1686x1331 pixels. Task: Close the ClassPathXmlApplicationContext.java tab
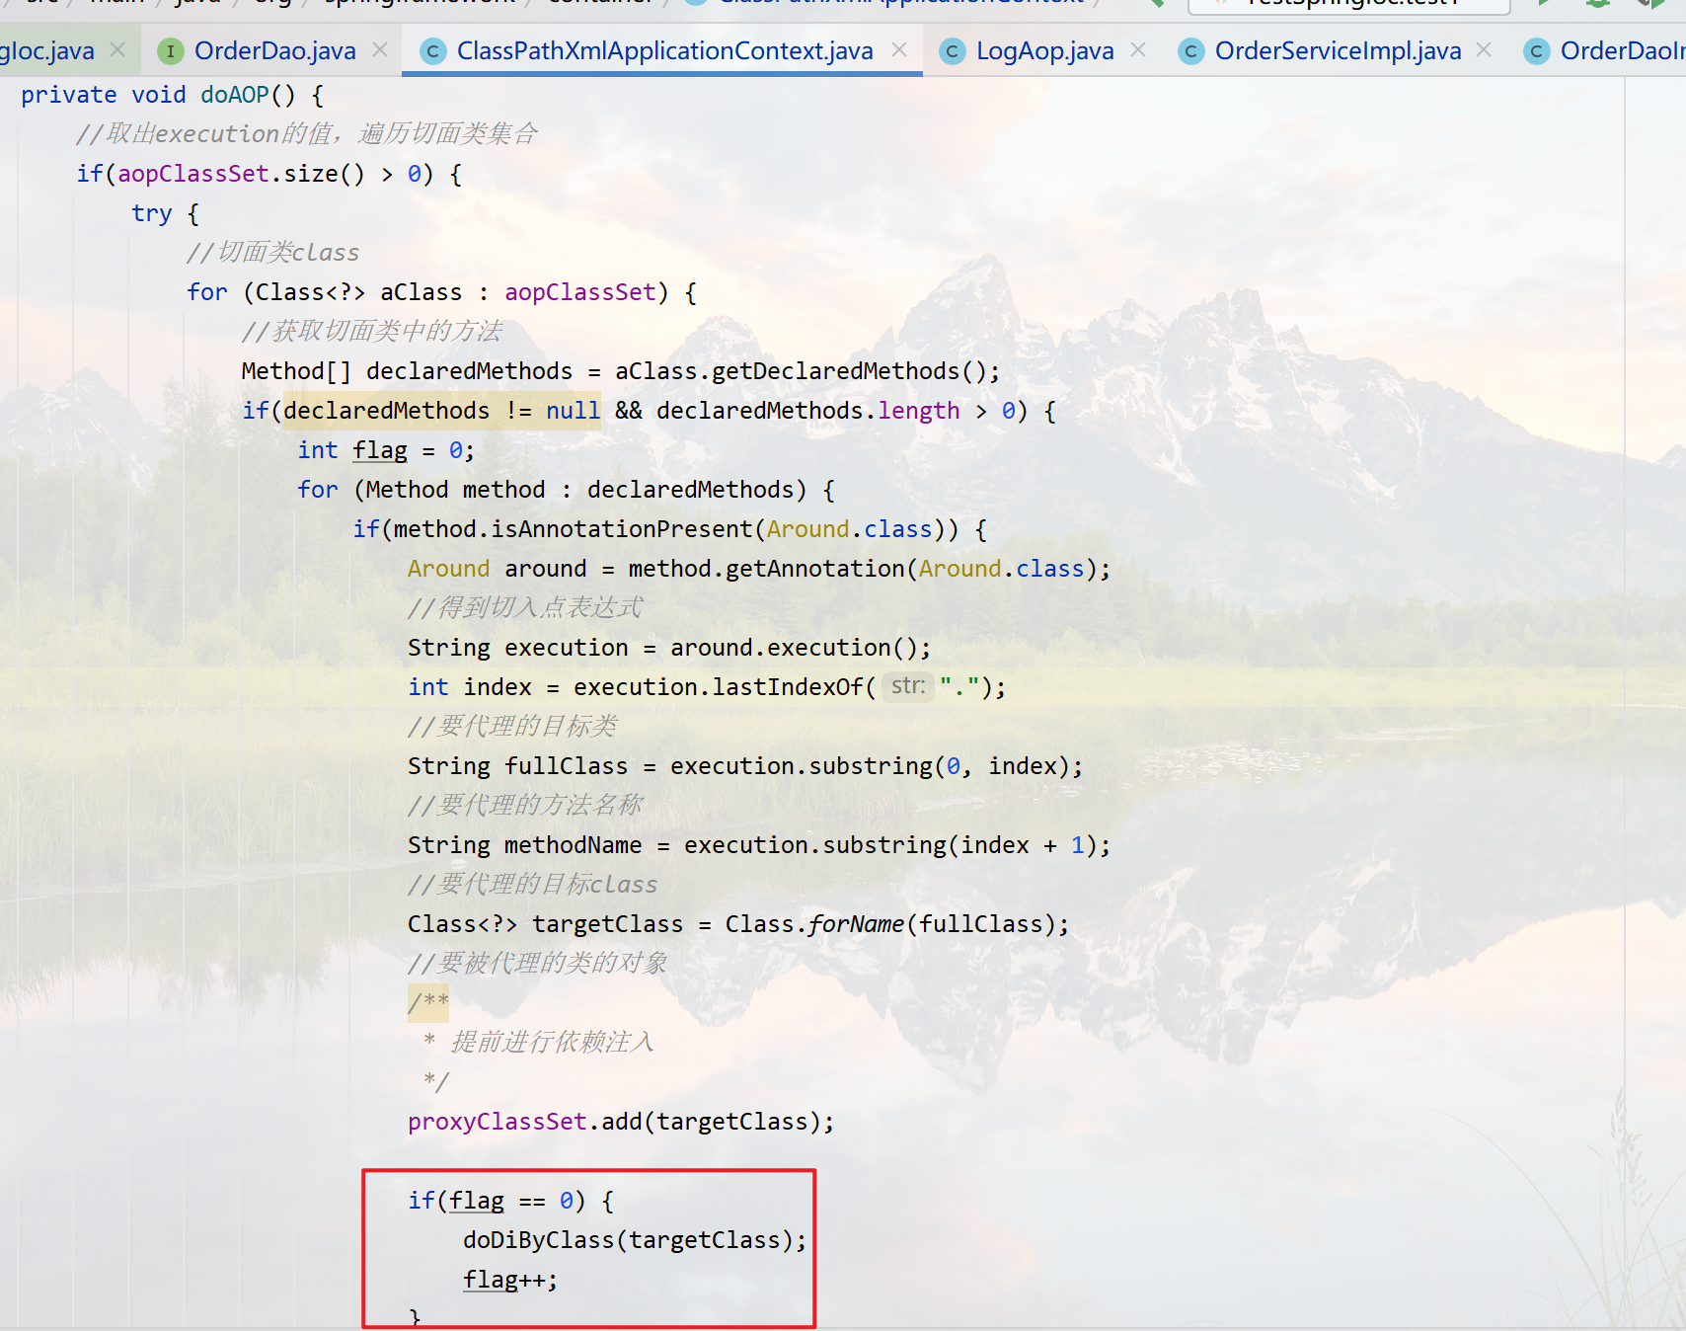pyautogui.click(x=899, y=49)
